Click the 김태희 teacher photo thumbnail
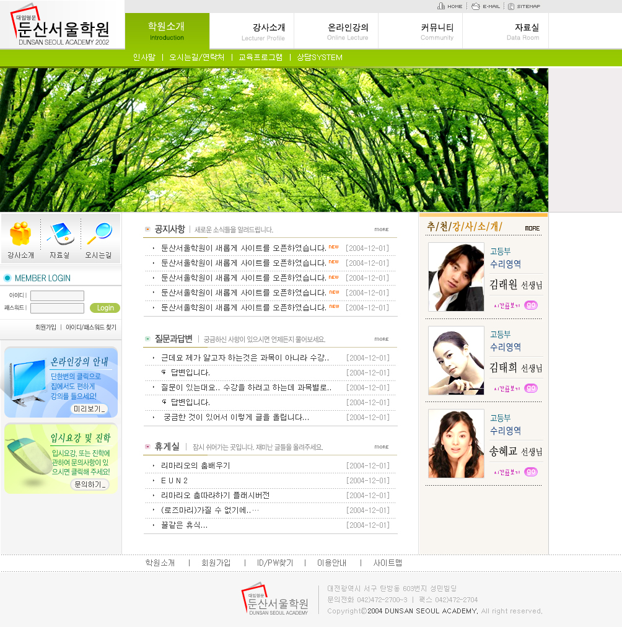The height and width of the screenshot is (627, 622). 456,361
